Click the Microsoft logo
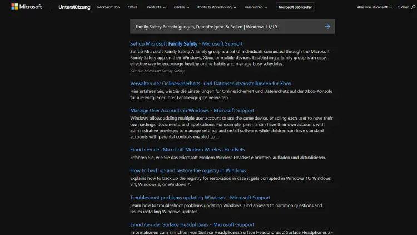 point(27,7)
